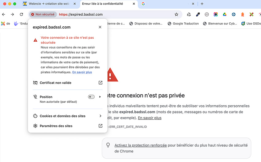
Task: Close the expired.badssl.com site info popup
Action: 100,27
